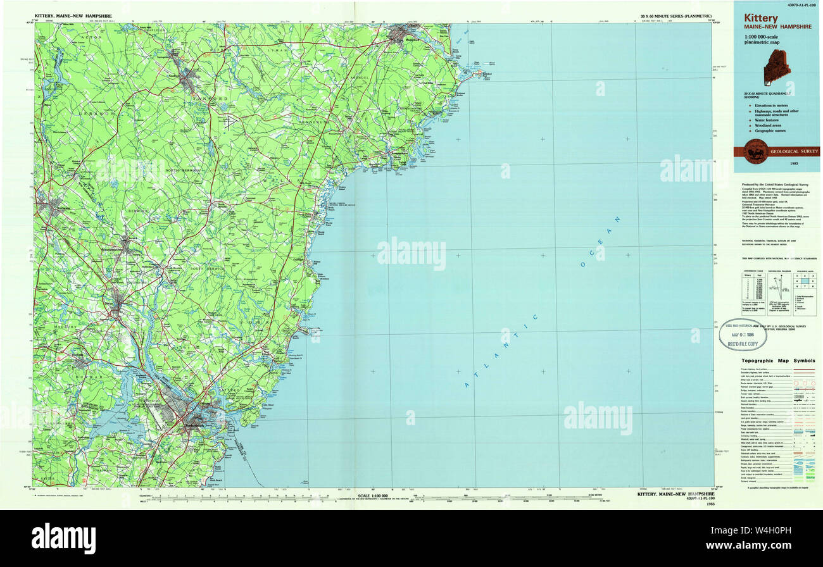Click the metric conversion table
Screen dimensions: 823x567
(x=753, y=294)
